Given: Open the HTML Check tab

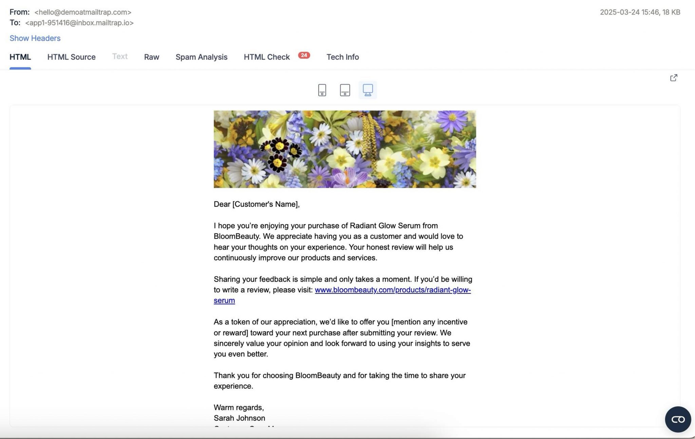Looking at the screenshot, I should click(x=266, y=57).
